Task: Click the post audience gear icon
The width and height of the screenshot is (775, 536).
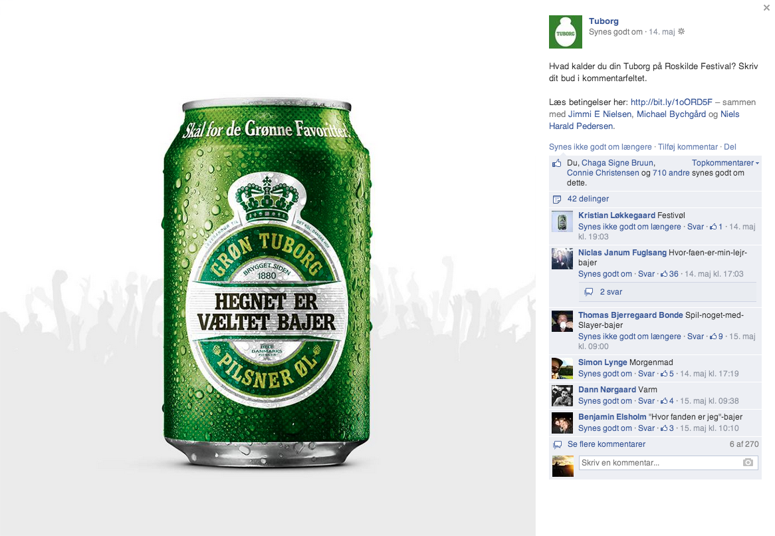Action: pyautogui.click(x=681, y=32)
